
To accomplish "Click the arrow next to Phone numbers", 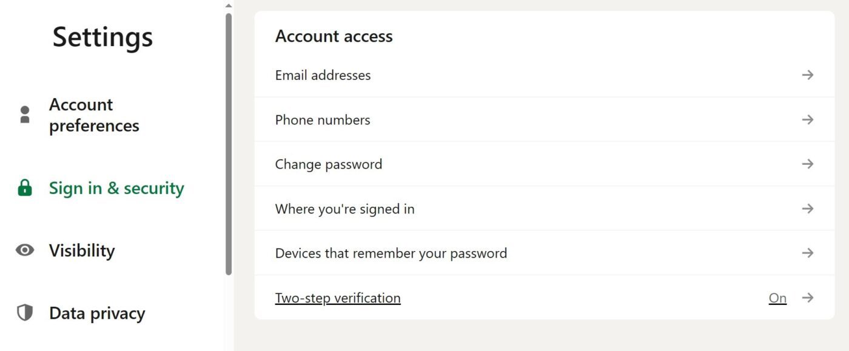I will point(807,119).
